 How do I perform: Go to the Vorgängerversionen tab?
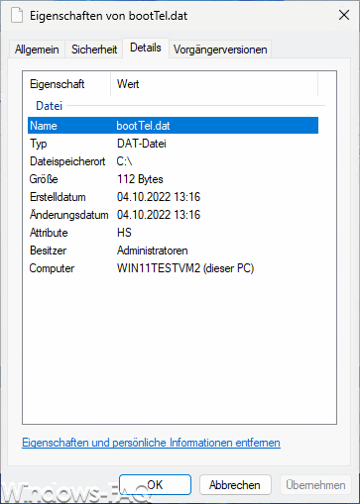[220, 50]
